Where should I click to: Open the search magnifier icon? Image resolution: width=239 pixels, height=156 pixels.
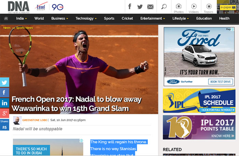point(164,6)
